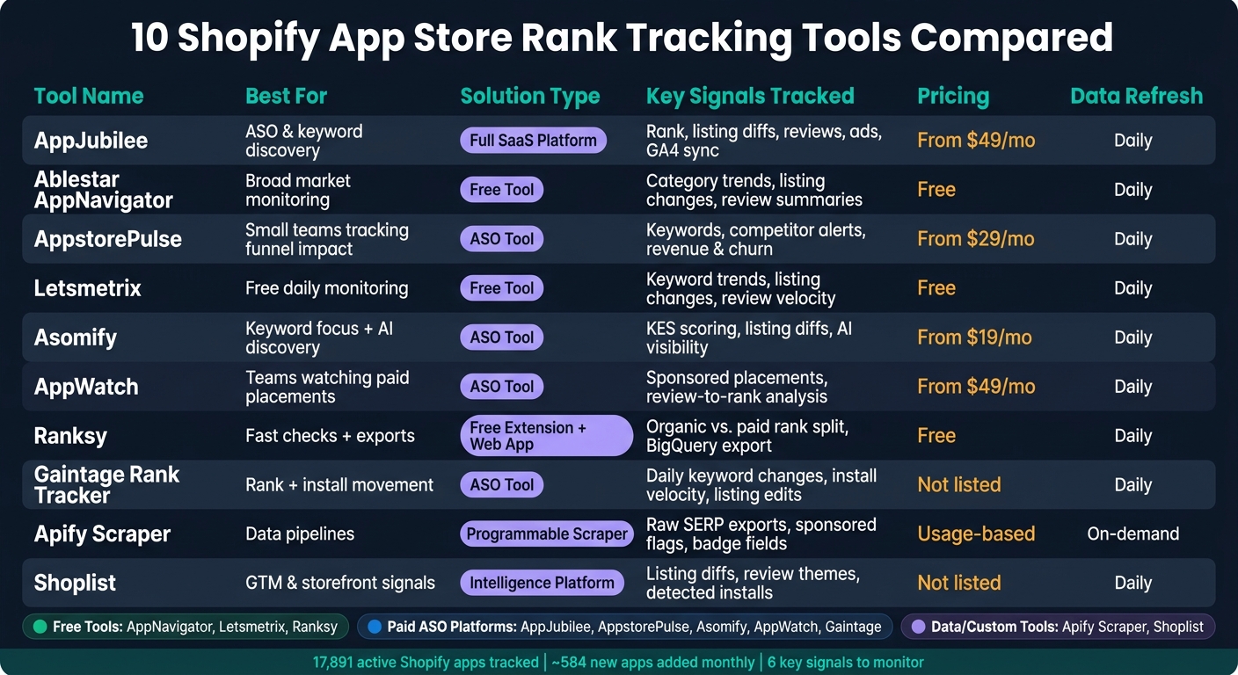Click the blue Paid ASO Platforms legend dot
This screenshot has height=675, width=1238.
click(x=374, y=627)
